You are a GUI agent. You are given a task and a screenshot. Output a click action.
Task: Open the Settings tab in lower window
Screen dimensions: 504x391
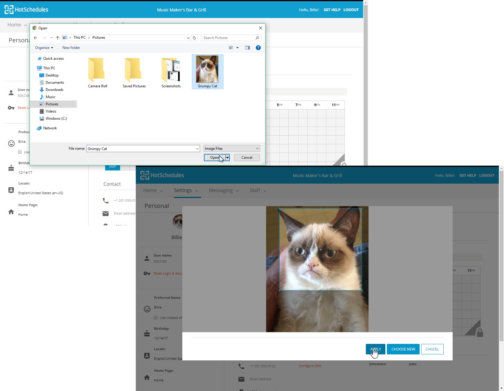point(186,191)
